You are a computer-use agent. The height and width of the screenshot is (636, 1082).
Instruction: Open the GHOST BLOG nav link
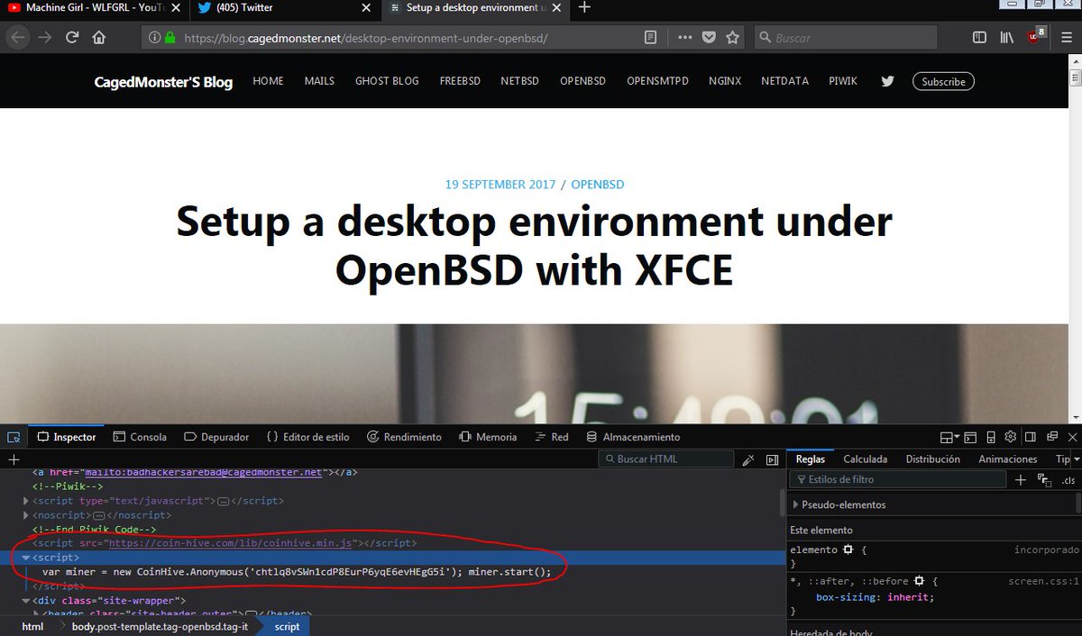coord(387,81)
